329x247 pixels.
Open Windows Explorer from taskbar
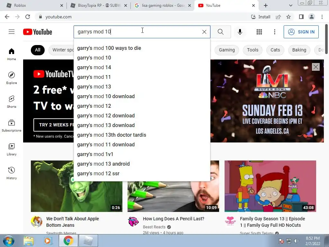pos(29,241)
